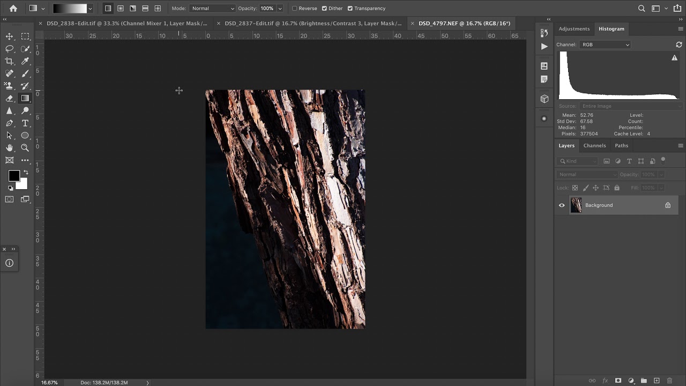Choose Angle gradient style
The width and height of the screenshot is (686, 386).
pyautogui.click(x=133, y=9)
